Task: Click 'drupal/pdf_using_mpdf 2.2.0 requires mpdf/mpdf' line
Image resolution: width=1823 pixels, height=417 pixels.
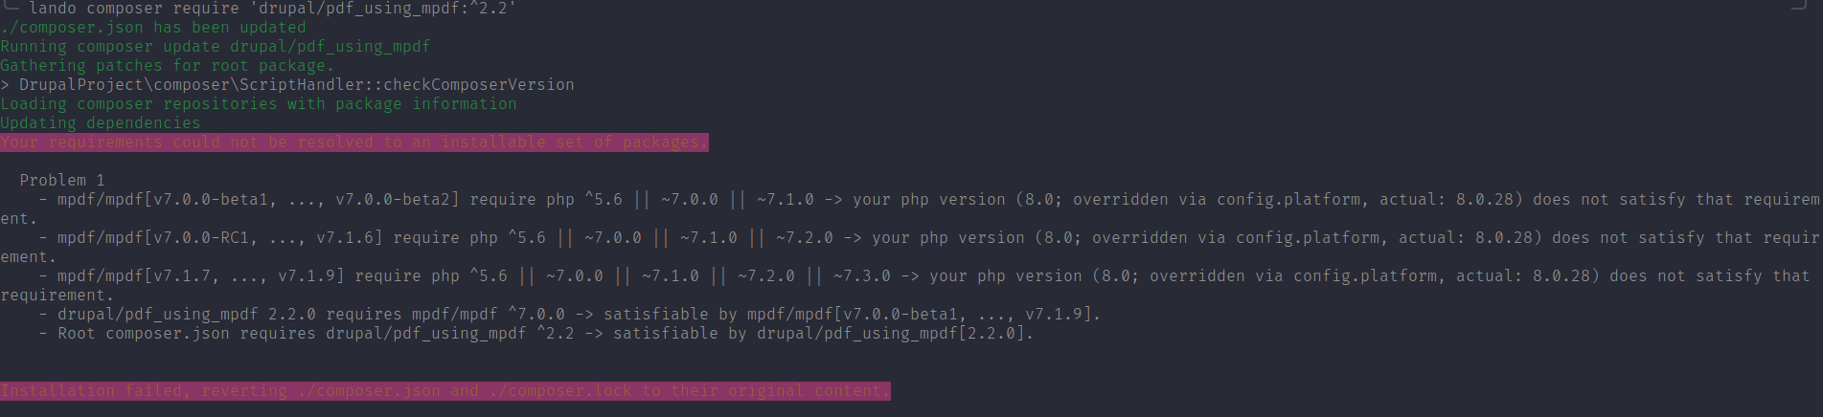Action: coord(570,315)
